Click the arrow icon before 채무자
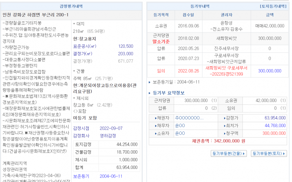This screenshot has width=292, height=182. pos(155,126)
